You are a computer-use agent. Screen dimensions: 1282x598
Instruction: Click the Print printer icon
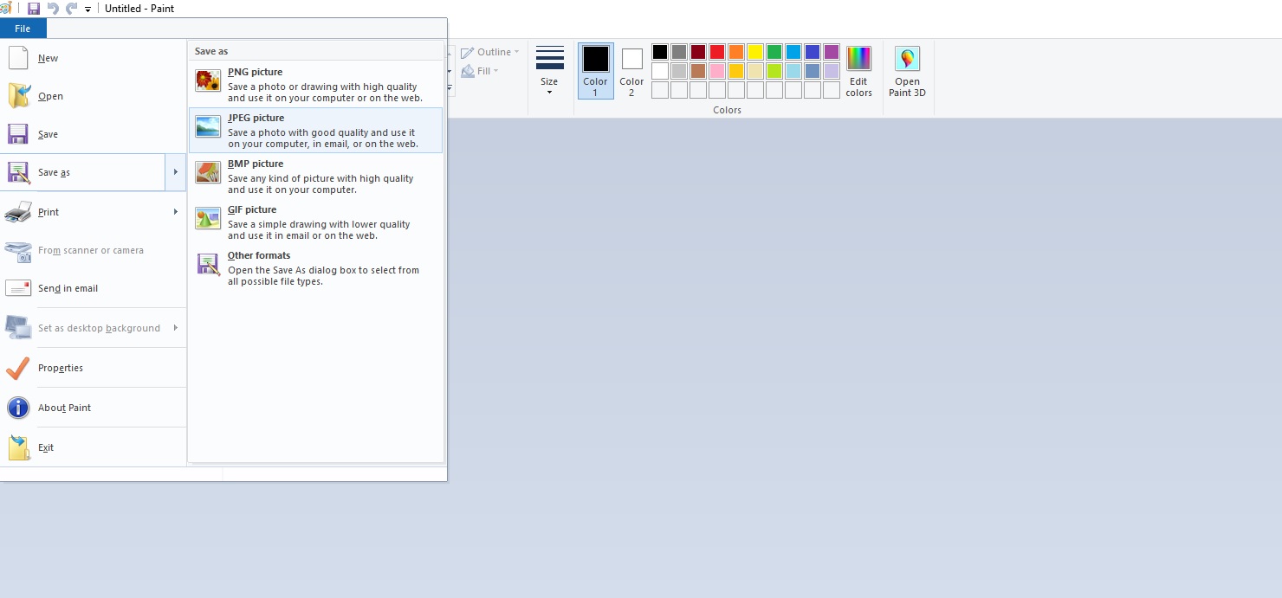pyautogui.click(x=18, y=212)
